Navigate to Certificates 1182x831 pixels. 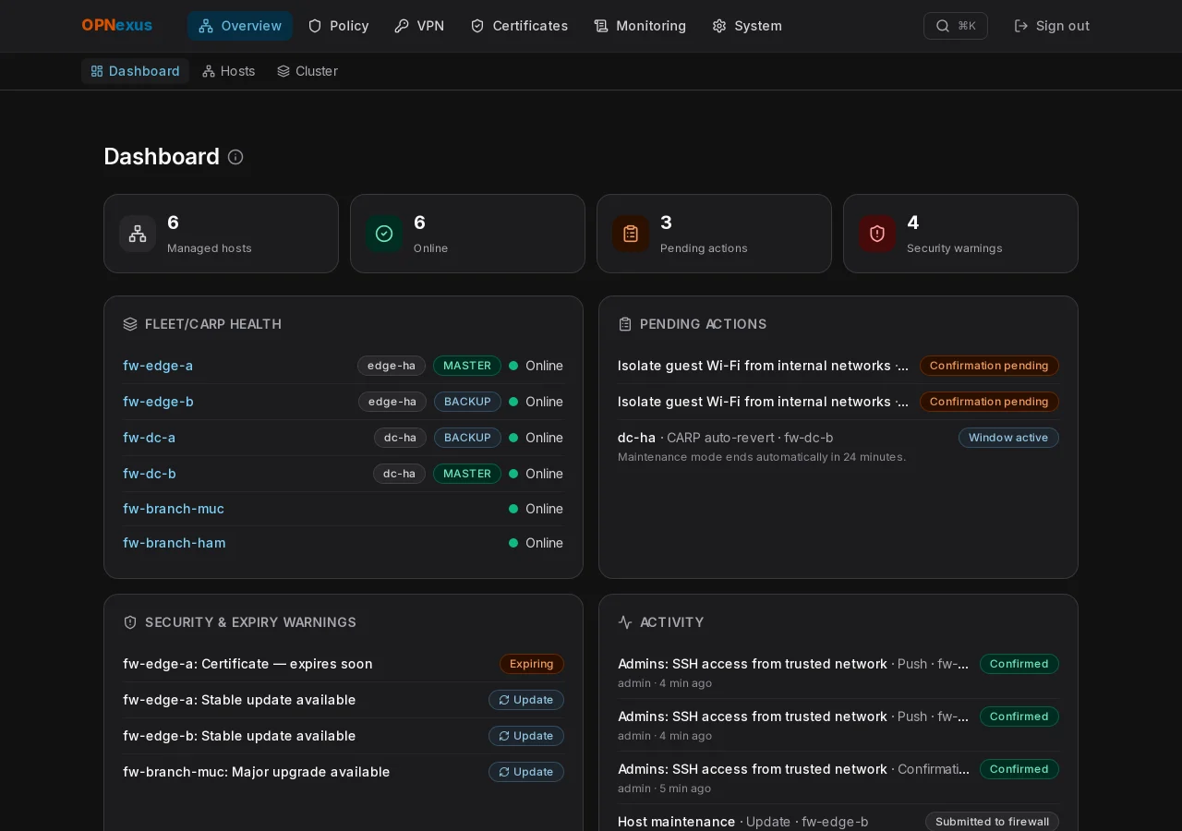coord(519,26)
